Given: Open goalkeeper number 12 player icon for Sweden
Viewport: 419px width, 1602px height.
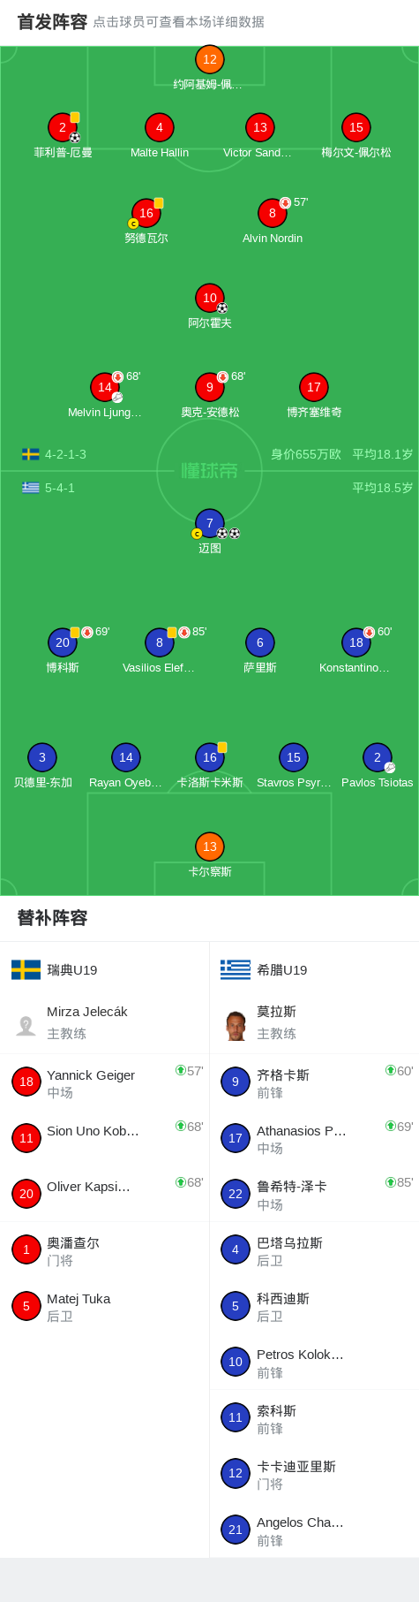Looking at the screenshot, I should pyautogui.click(x=209, y=59).
